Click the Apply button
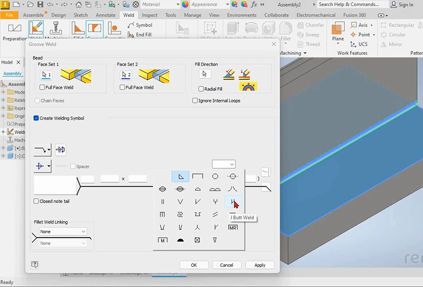 click(x=260, y=265)
